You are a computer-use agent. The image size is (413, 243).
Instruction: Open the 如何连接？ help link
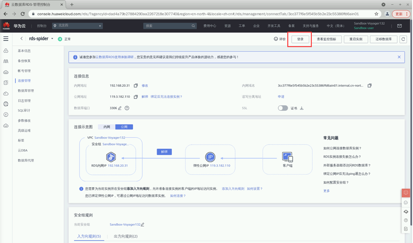click(178, 196)
